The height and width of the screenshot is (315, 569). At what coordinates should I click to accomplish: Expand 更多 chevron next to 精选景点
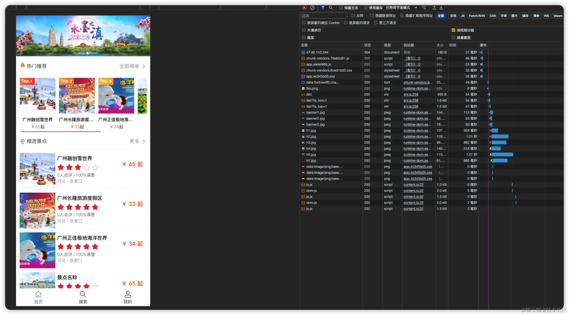click(144, 141)
